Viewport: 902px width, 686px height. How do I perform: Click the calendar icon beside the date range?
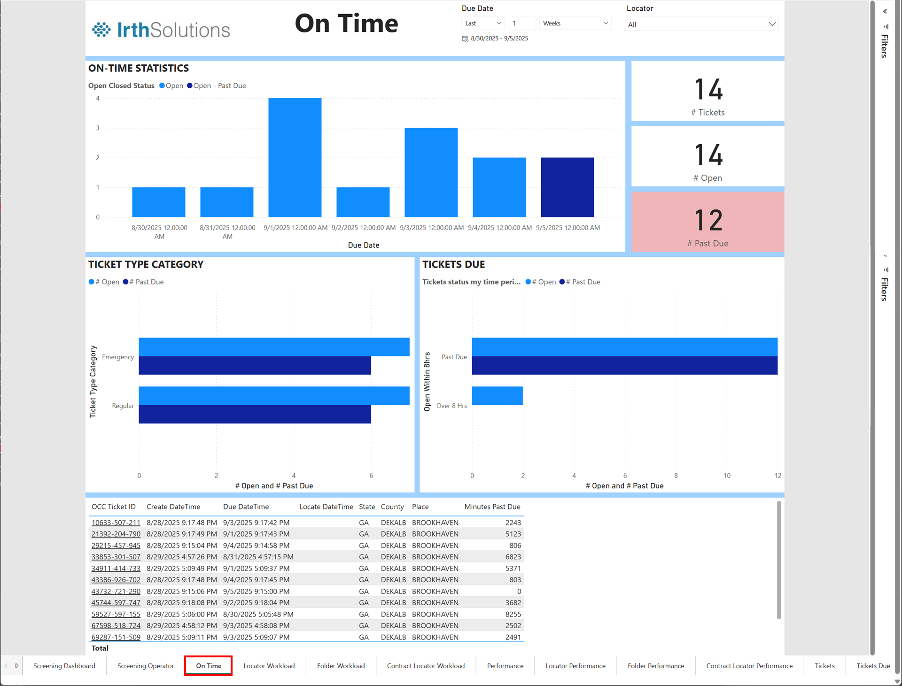pyautogui.click(x=465, y=39)
